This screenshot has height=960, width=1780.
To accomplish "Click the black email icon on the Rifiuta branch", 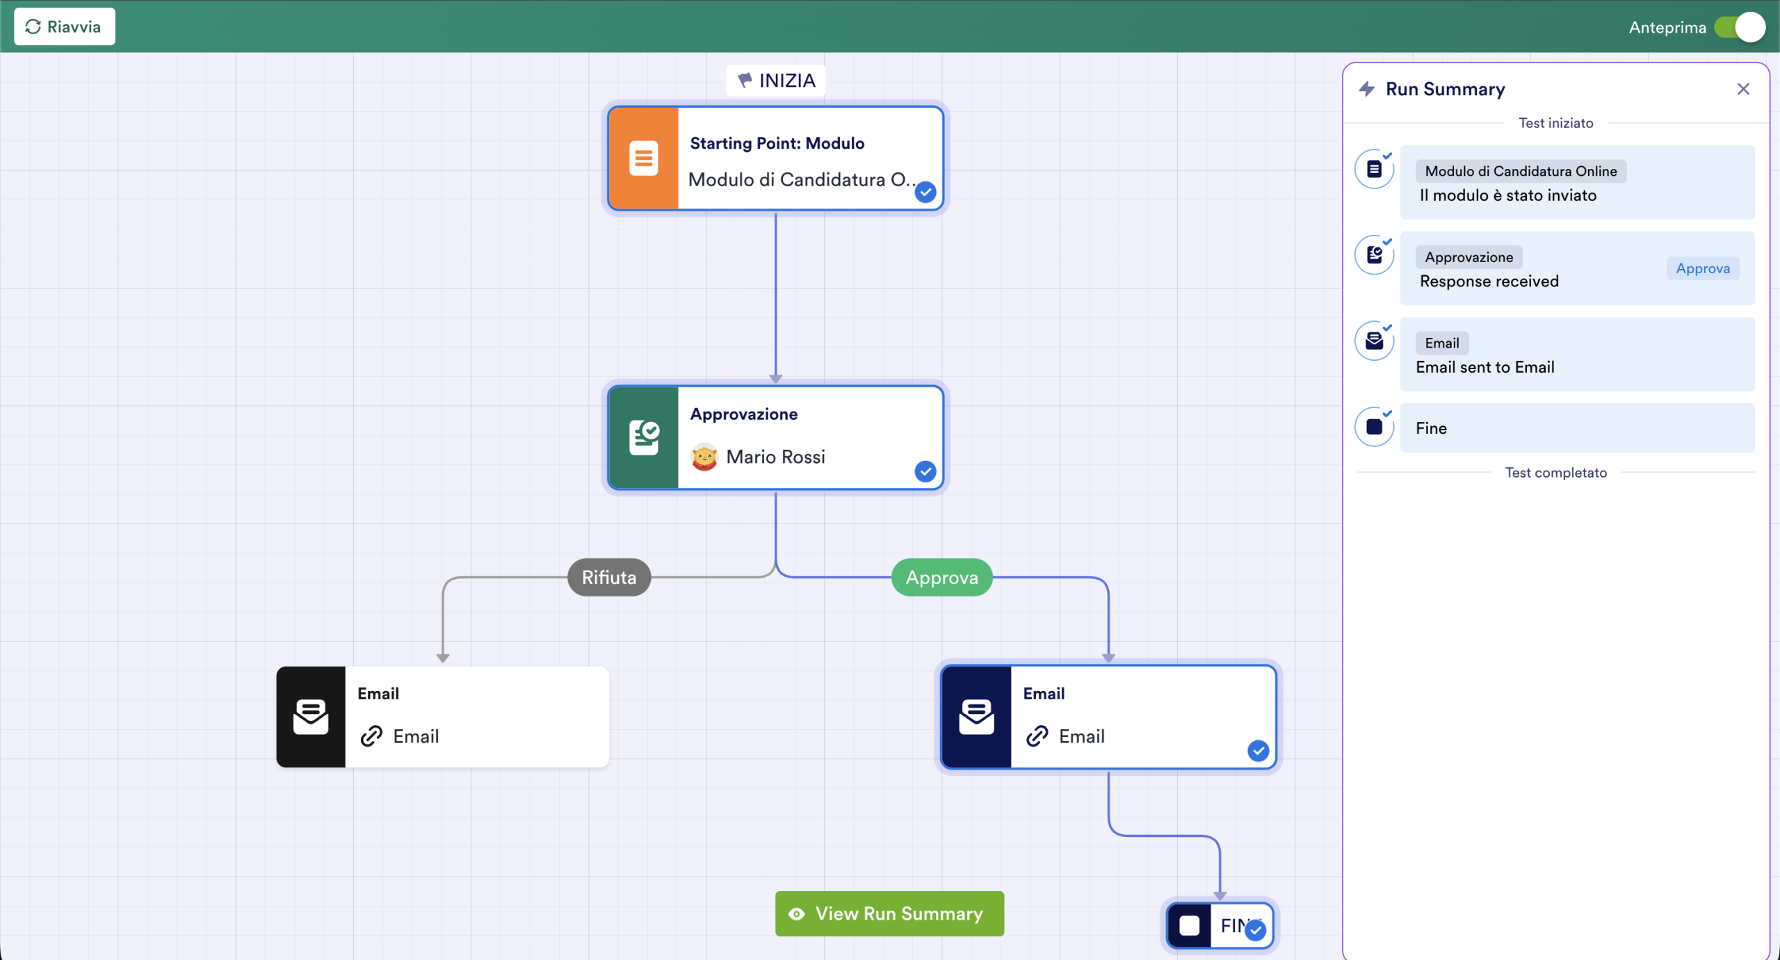I will click(x=311, y=717).
